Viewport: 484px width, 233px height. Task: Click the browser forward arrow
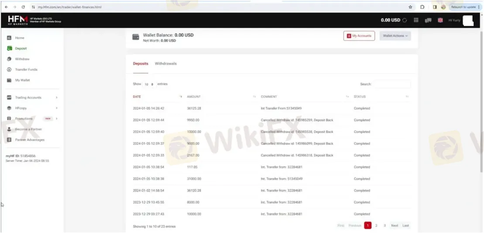14,7
